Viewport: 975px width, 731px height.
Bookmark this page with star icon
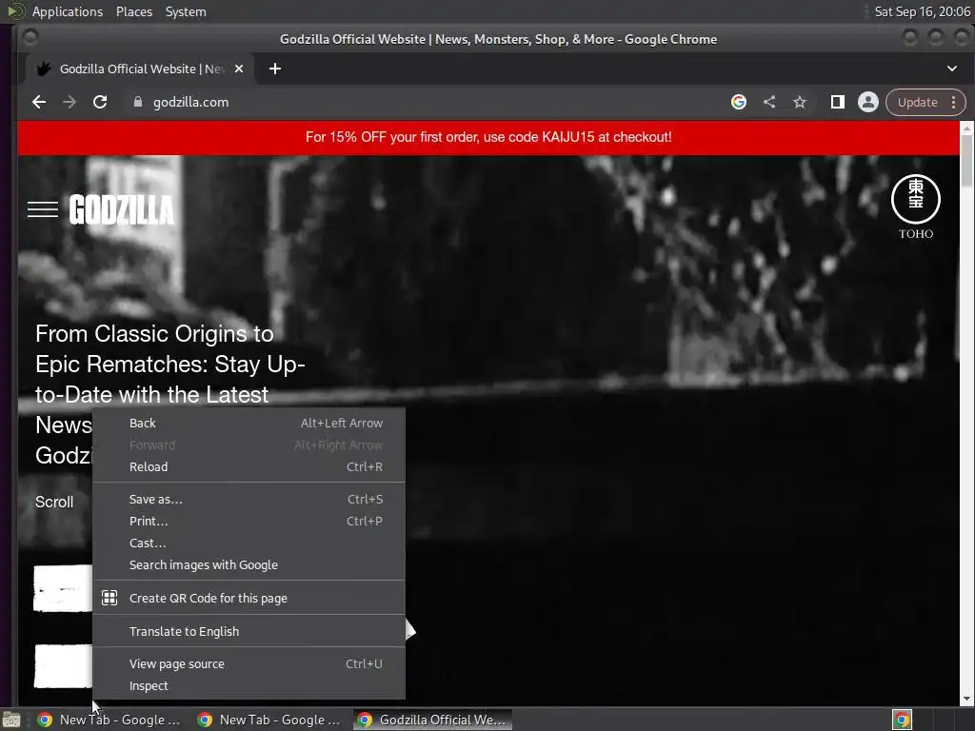(x=800, y=102)
